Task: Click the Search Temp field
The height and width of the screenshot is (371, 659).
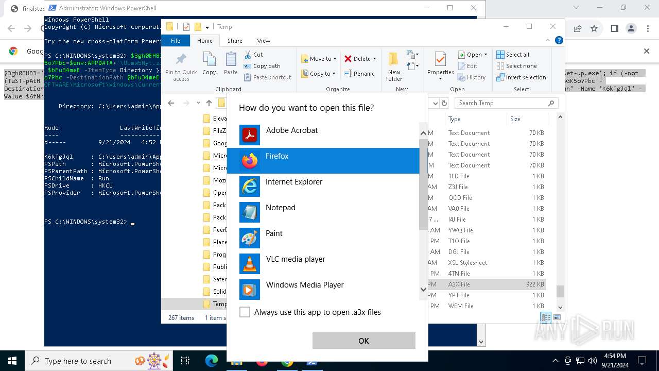Action: [x=506, y=103]
